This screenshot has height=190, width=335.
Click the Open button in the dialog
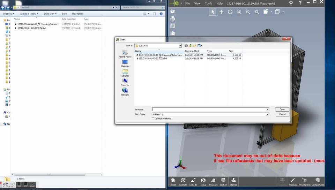(282, 109)
